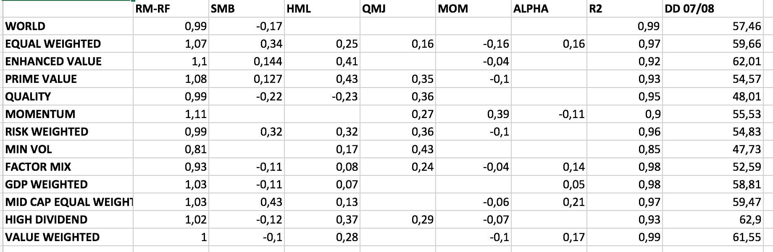Select the MOM header cell

pos(473,9)
